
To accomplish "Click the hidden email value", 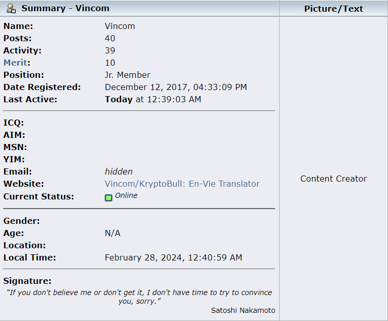I will [x=118, y=171].
